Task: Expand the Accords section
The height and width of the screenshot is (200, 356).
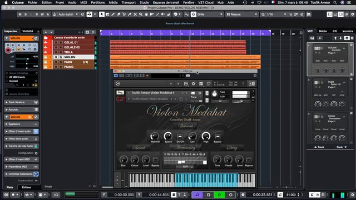Action: point(21,109)
